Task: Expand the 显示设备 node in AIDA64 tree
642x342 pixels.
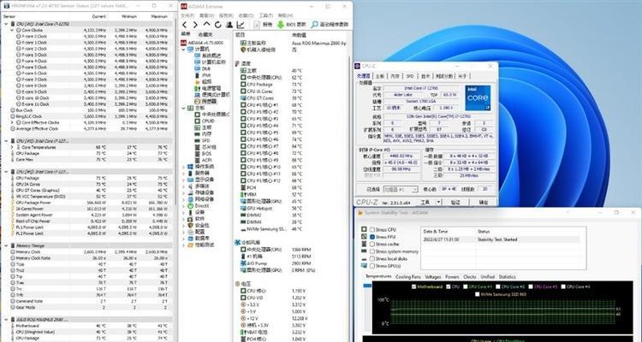Action: 184,180
